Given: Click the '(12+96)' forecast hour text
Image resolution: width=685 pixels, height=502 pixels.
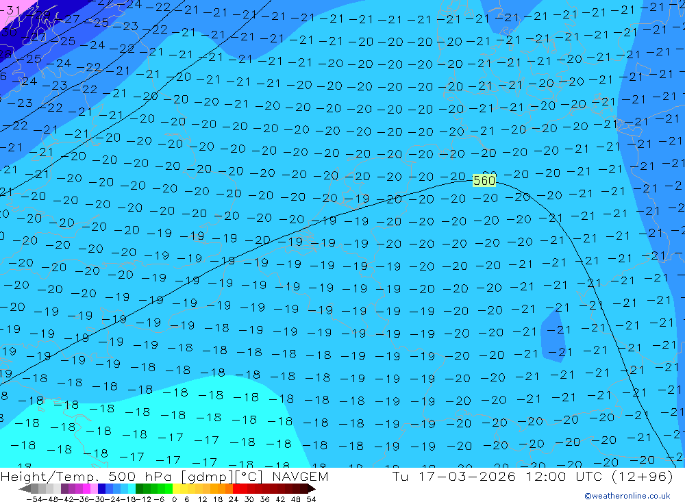Looking at the screenshot, I should [642, 476].
